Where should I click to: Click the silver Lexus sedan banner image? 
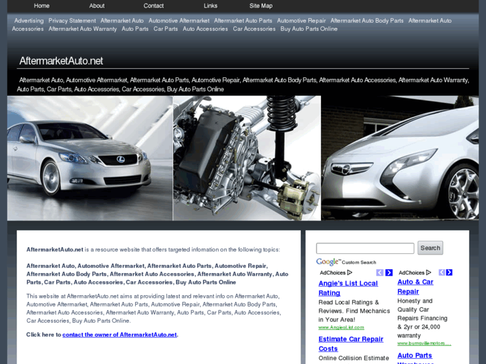pos(90,158)
